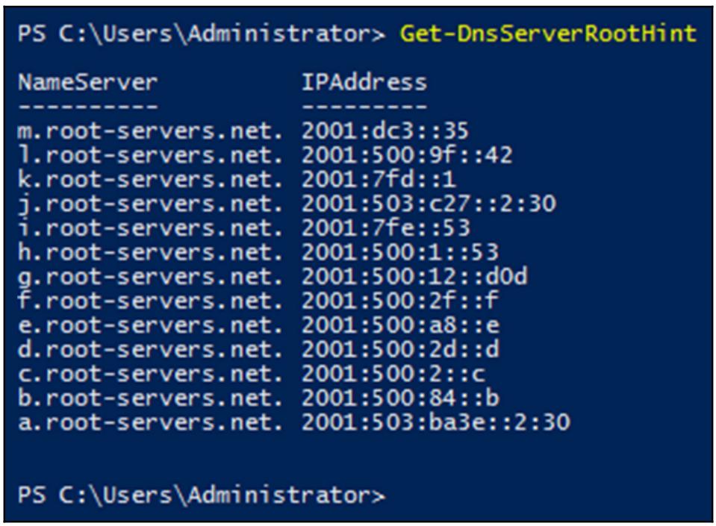716x526 pixels.
Task: Click the IPAddress column header
Action: 364,82
